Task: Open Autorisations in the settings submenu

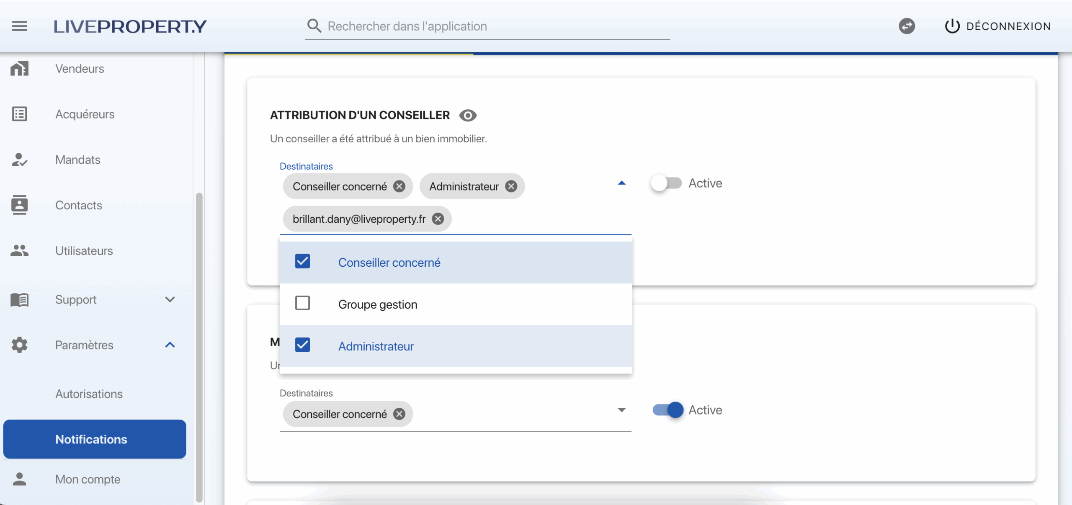Action: [x=89, y=394]
